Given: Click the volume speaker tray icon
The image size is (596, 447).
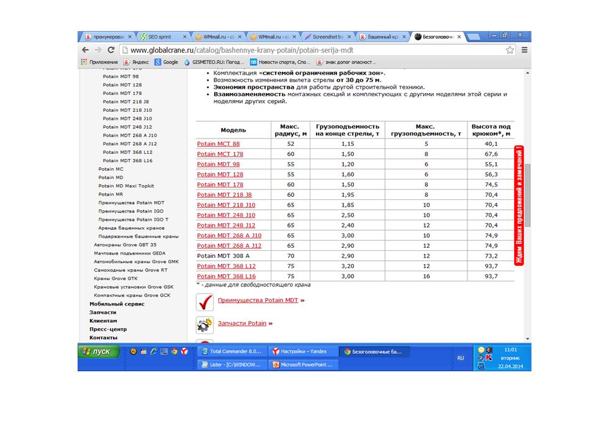Looking at the screenshot, I should click(489, 350).
